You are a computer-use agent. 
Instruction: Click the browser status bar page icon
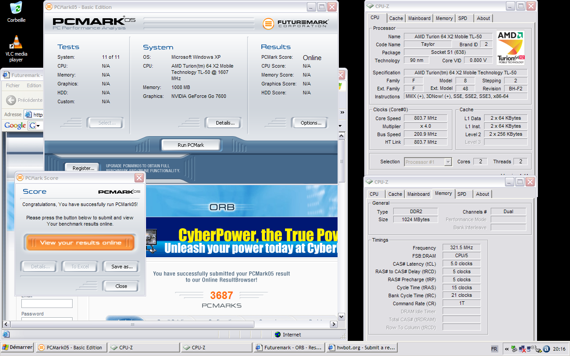[6, 335]
